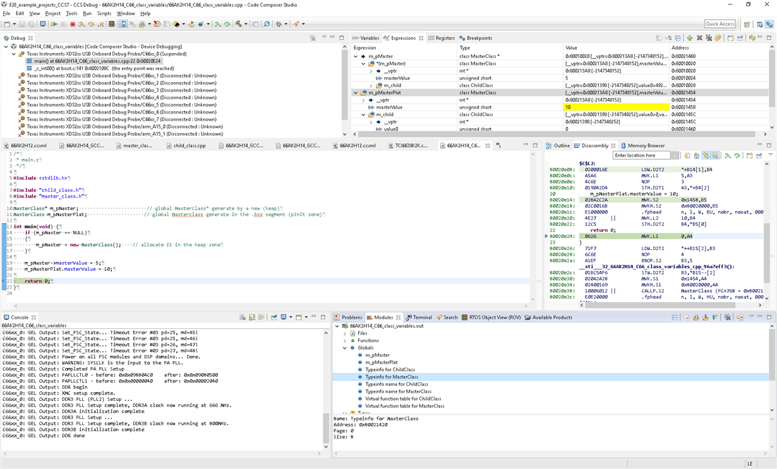Viewport: 777px width, 469px height.
Task: Open the Run menu
Action: tap(87, 13)
